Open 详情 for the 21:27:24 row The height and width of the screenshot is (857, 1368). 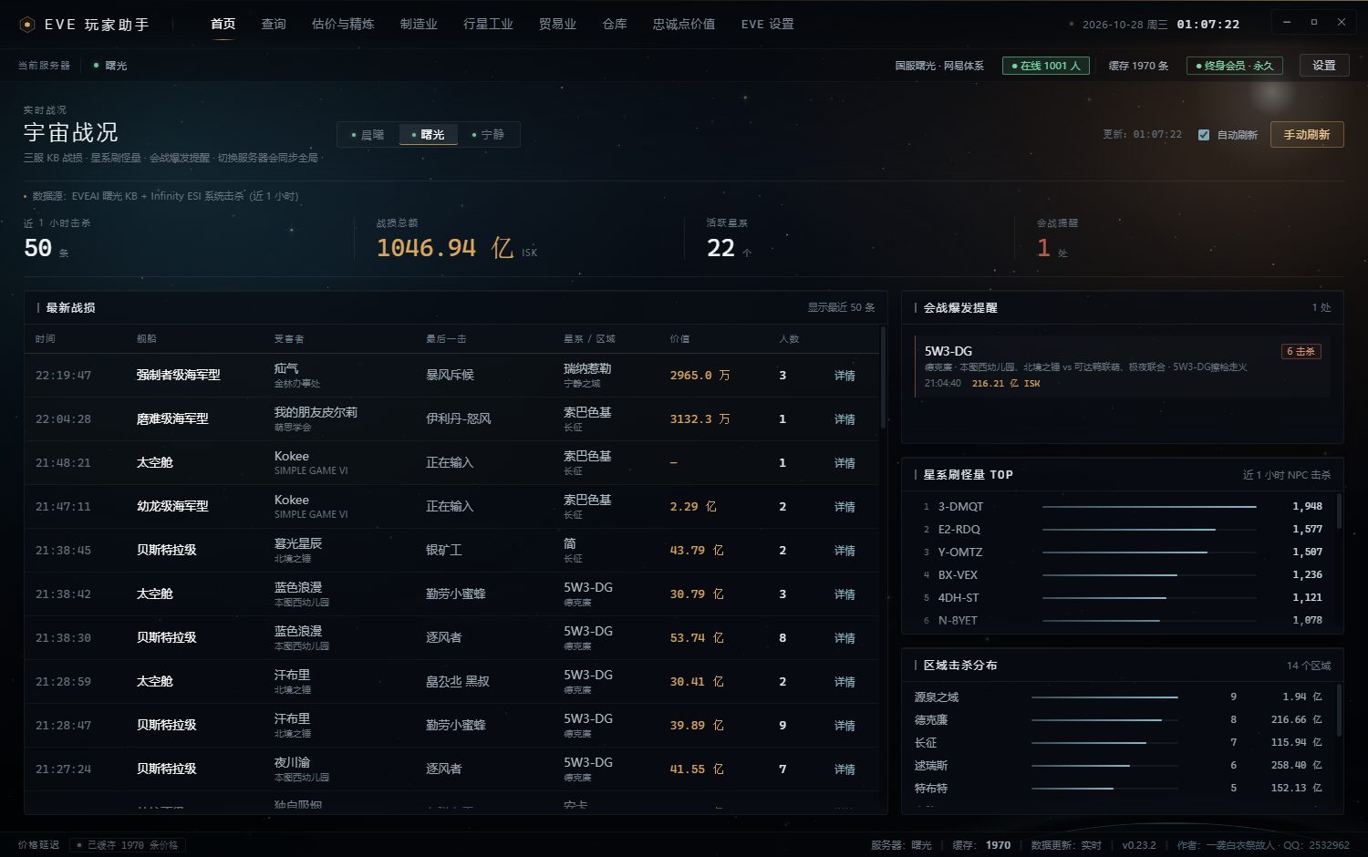click(845, 769)
